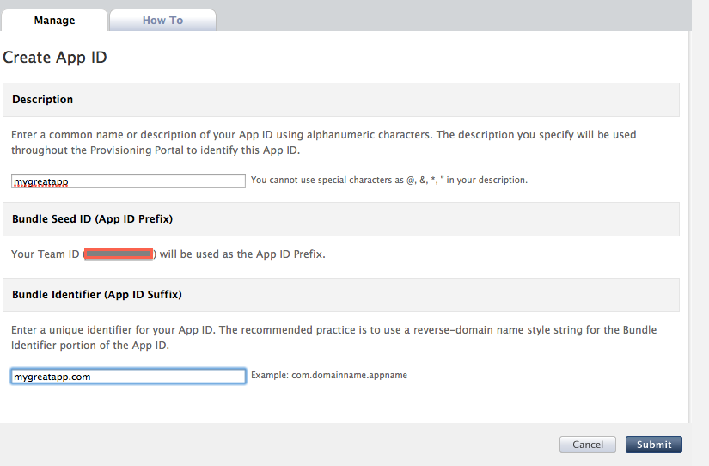This screenshot has width=709, height=466.
Task: Switch to the Manage tab
Action: pyautogui.click(x=54, y=20)
